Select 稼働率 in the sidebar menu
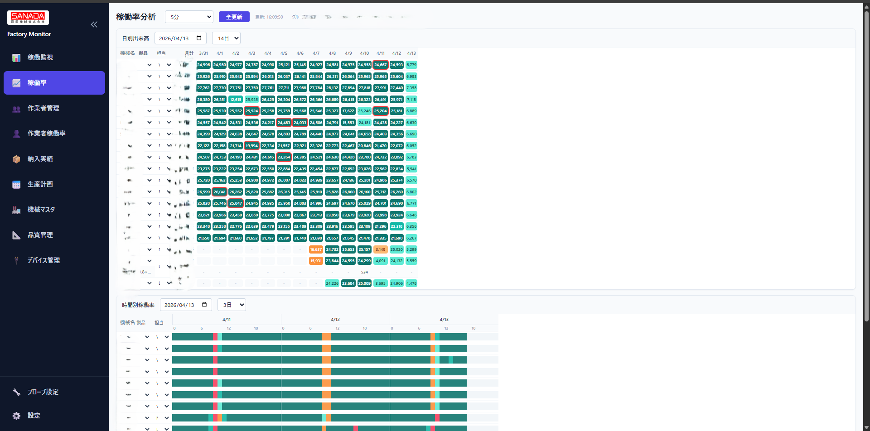Image resolution: width=870 pixels, height=431 pixels. pyautogui.click(x=54, y=83)
